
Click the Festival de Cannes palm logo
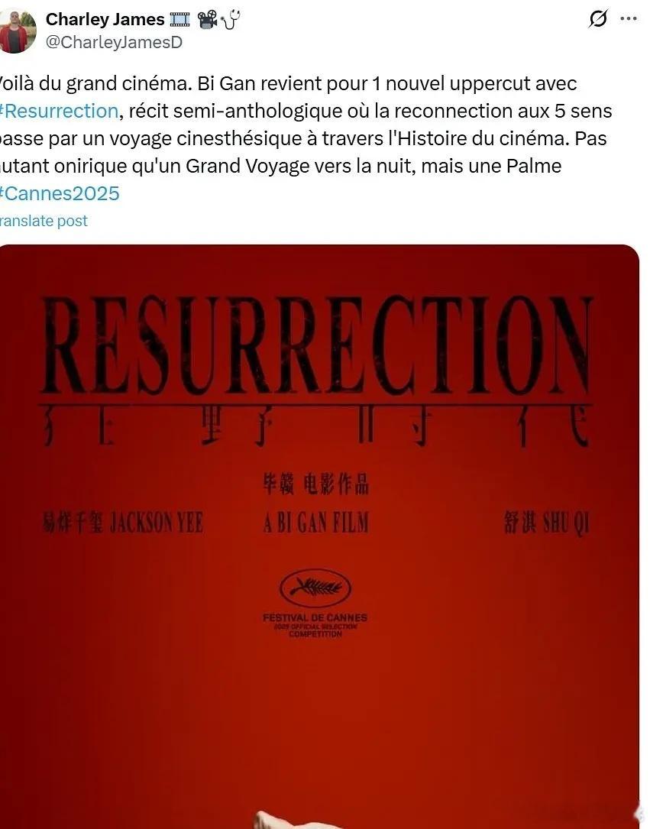click(x=315, y=588)
